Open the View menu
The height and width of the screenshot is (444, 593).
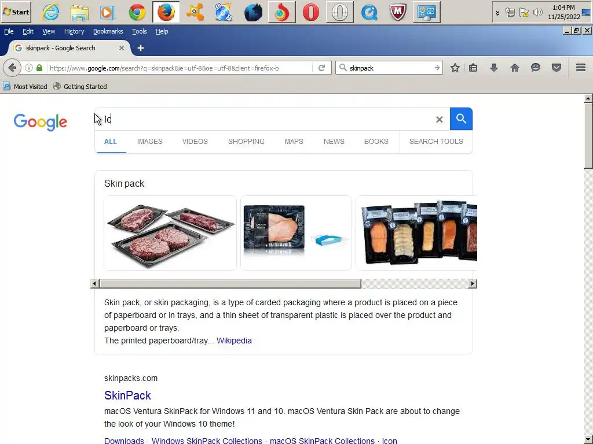(49, 31)
